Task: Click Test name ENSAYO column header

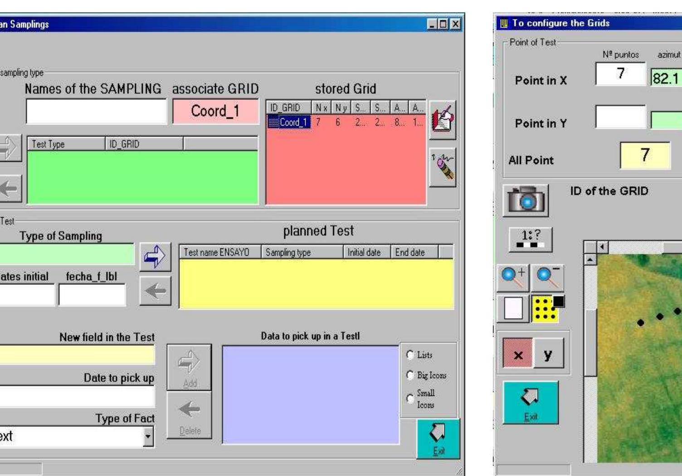Action: (220, 253)
